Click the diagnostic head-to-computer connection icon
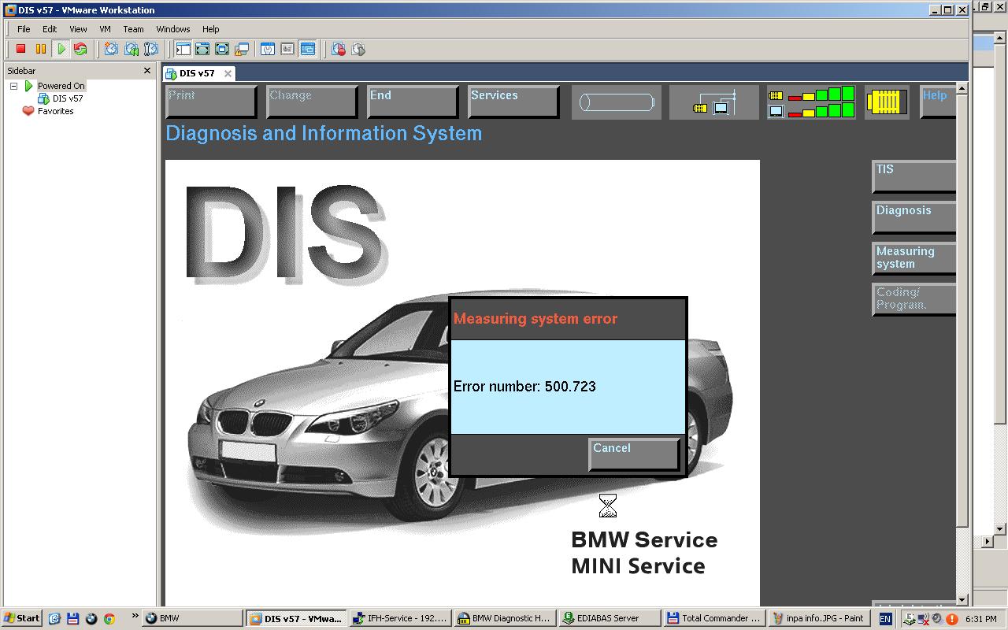 point(714,102)
